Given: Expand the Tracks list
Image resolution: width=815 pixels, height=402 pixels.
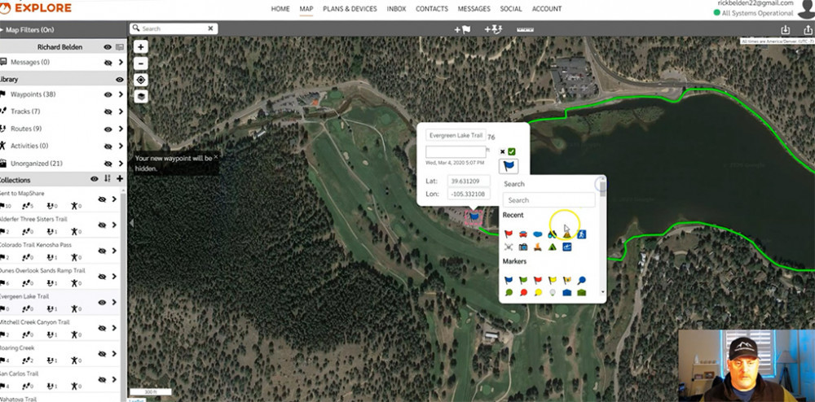Looking at the screenshot, I should coord(121,111).
